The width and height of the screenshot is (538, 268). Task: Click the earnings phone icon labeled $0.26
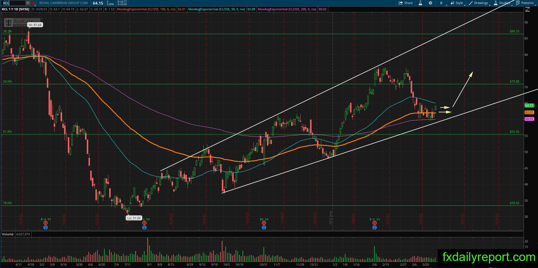264,223
